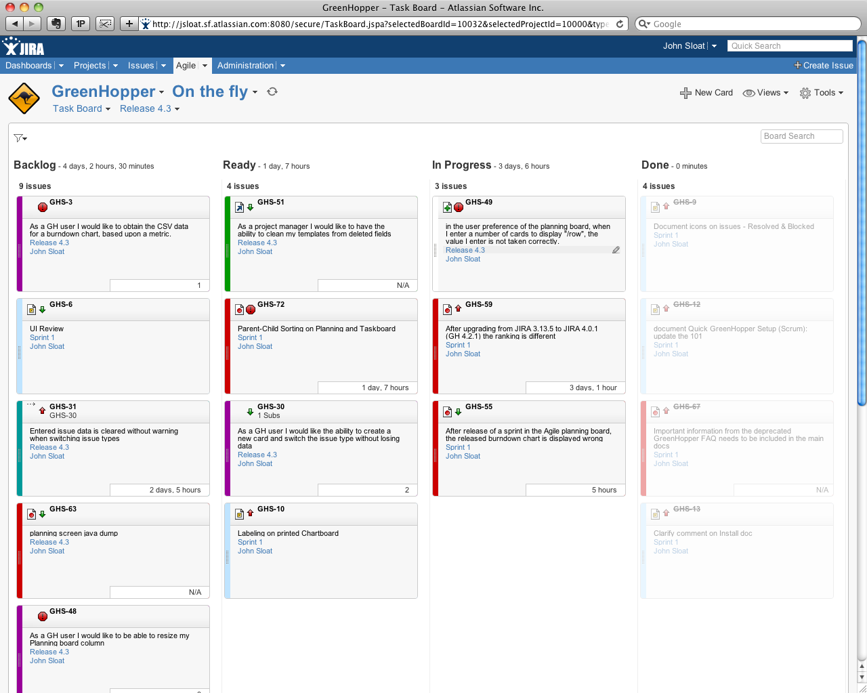Click the board refresh icon
Viewport: 867px width, 693px height.
(272, 91)
